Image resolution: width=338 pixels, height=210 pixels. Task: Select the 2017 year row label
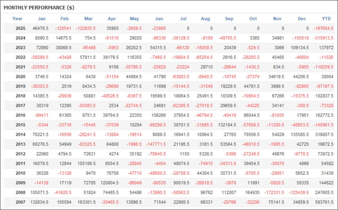(20, 106)
